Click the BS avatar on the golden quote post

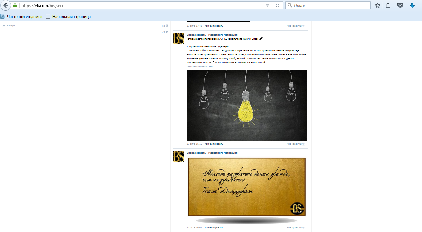click(x=179, y=156)
